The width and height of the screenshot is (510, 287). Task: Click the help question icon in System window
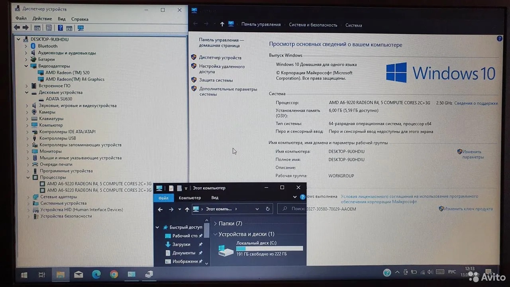pos(500,39)
